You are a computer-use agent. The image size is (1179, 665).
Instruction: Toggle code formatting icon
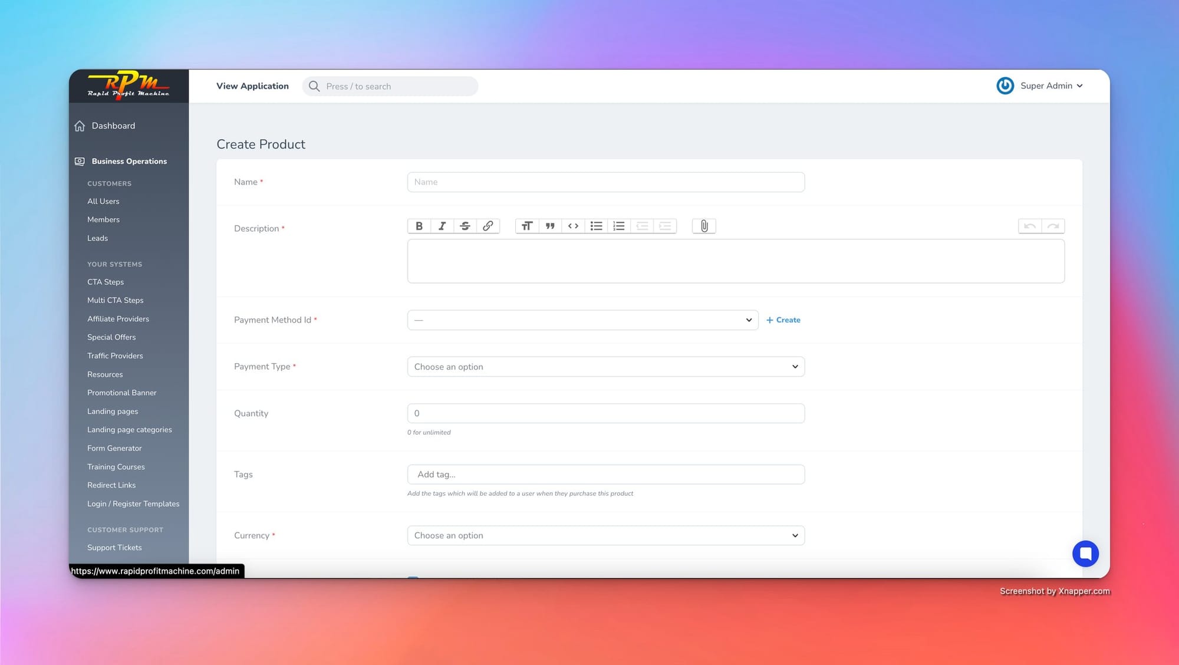[573, 226]
